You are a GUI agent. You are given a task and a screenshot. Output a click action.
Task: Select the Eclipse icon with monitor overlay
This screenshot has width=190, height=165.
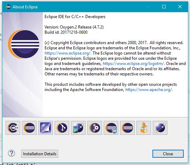(x=111, y=128)
